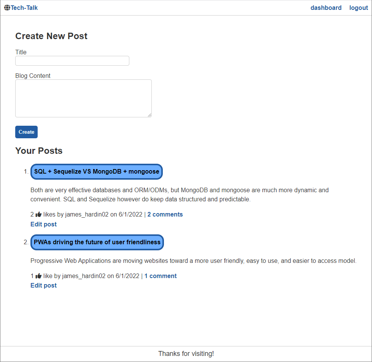Click logout in the top navigation
Screen dimensions: 372x362
pyautogui.click(x=358, y=8)
